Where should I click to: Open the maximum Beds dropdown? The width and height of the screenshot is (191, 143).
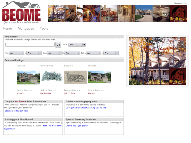72,53
